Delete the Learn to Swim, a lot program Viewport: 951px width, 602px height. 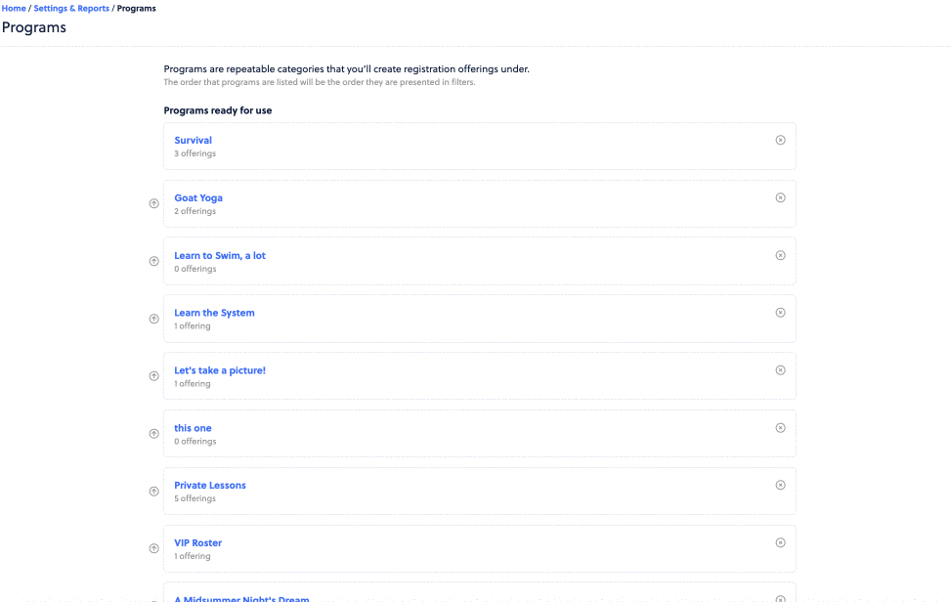[780, 255]
